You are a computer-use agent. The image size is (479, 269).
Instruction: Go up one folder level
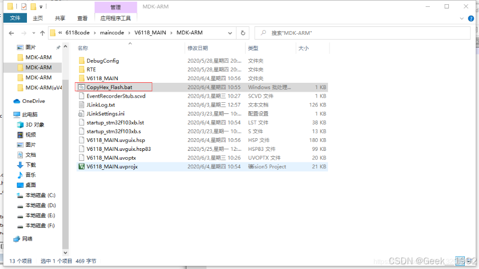42,33
